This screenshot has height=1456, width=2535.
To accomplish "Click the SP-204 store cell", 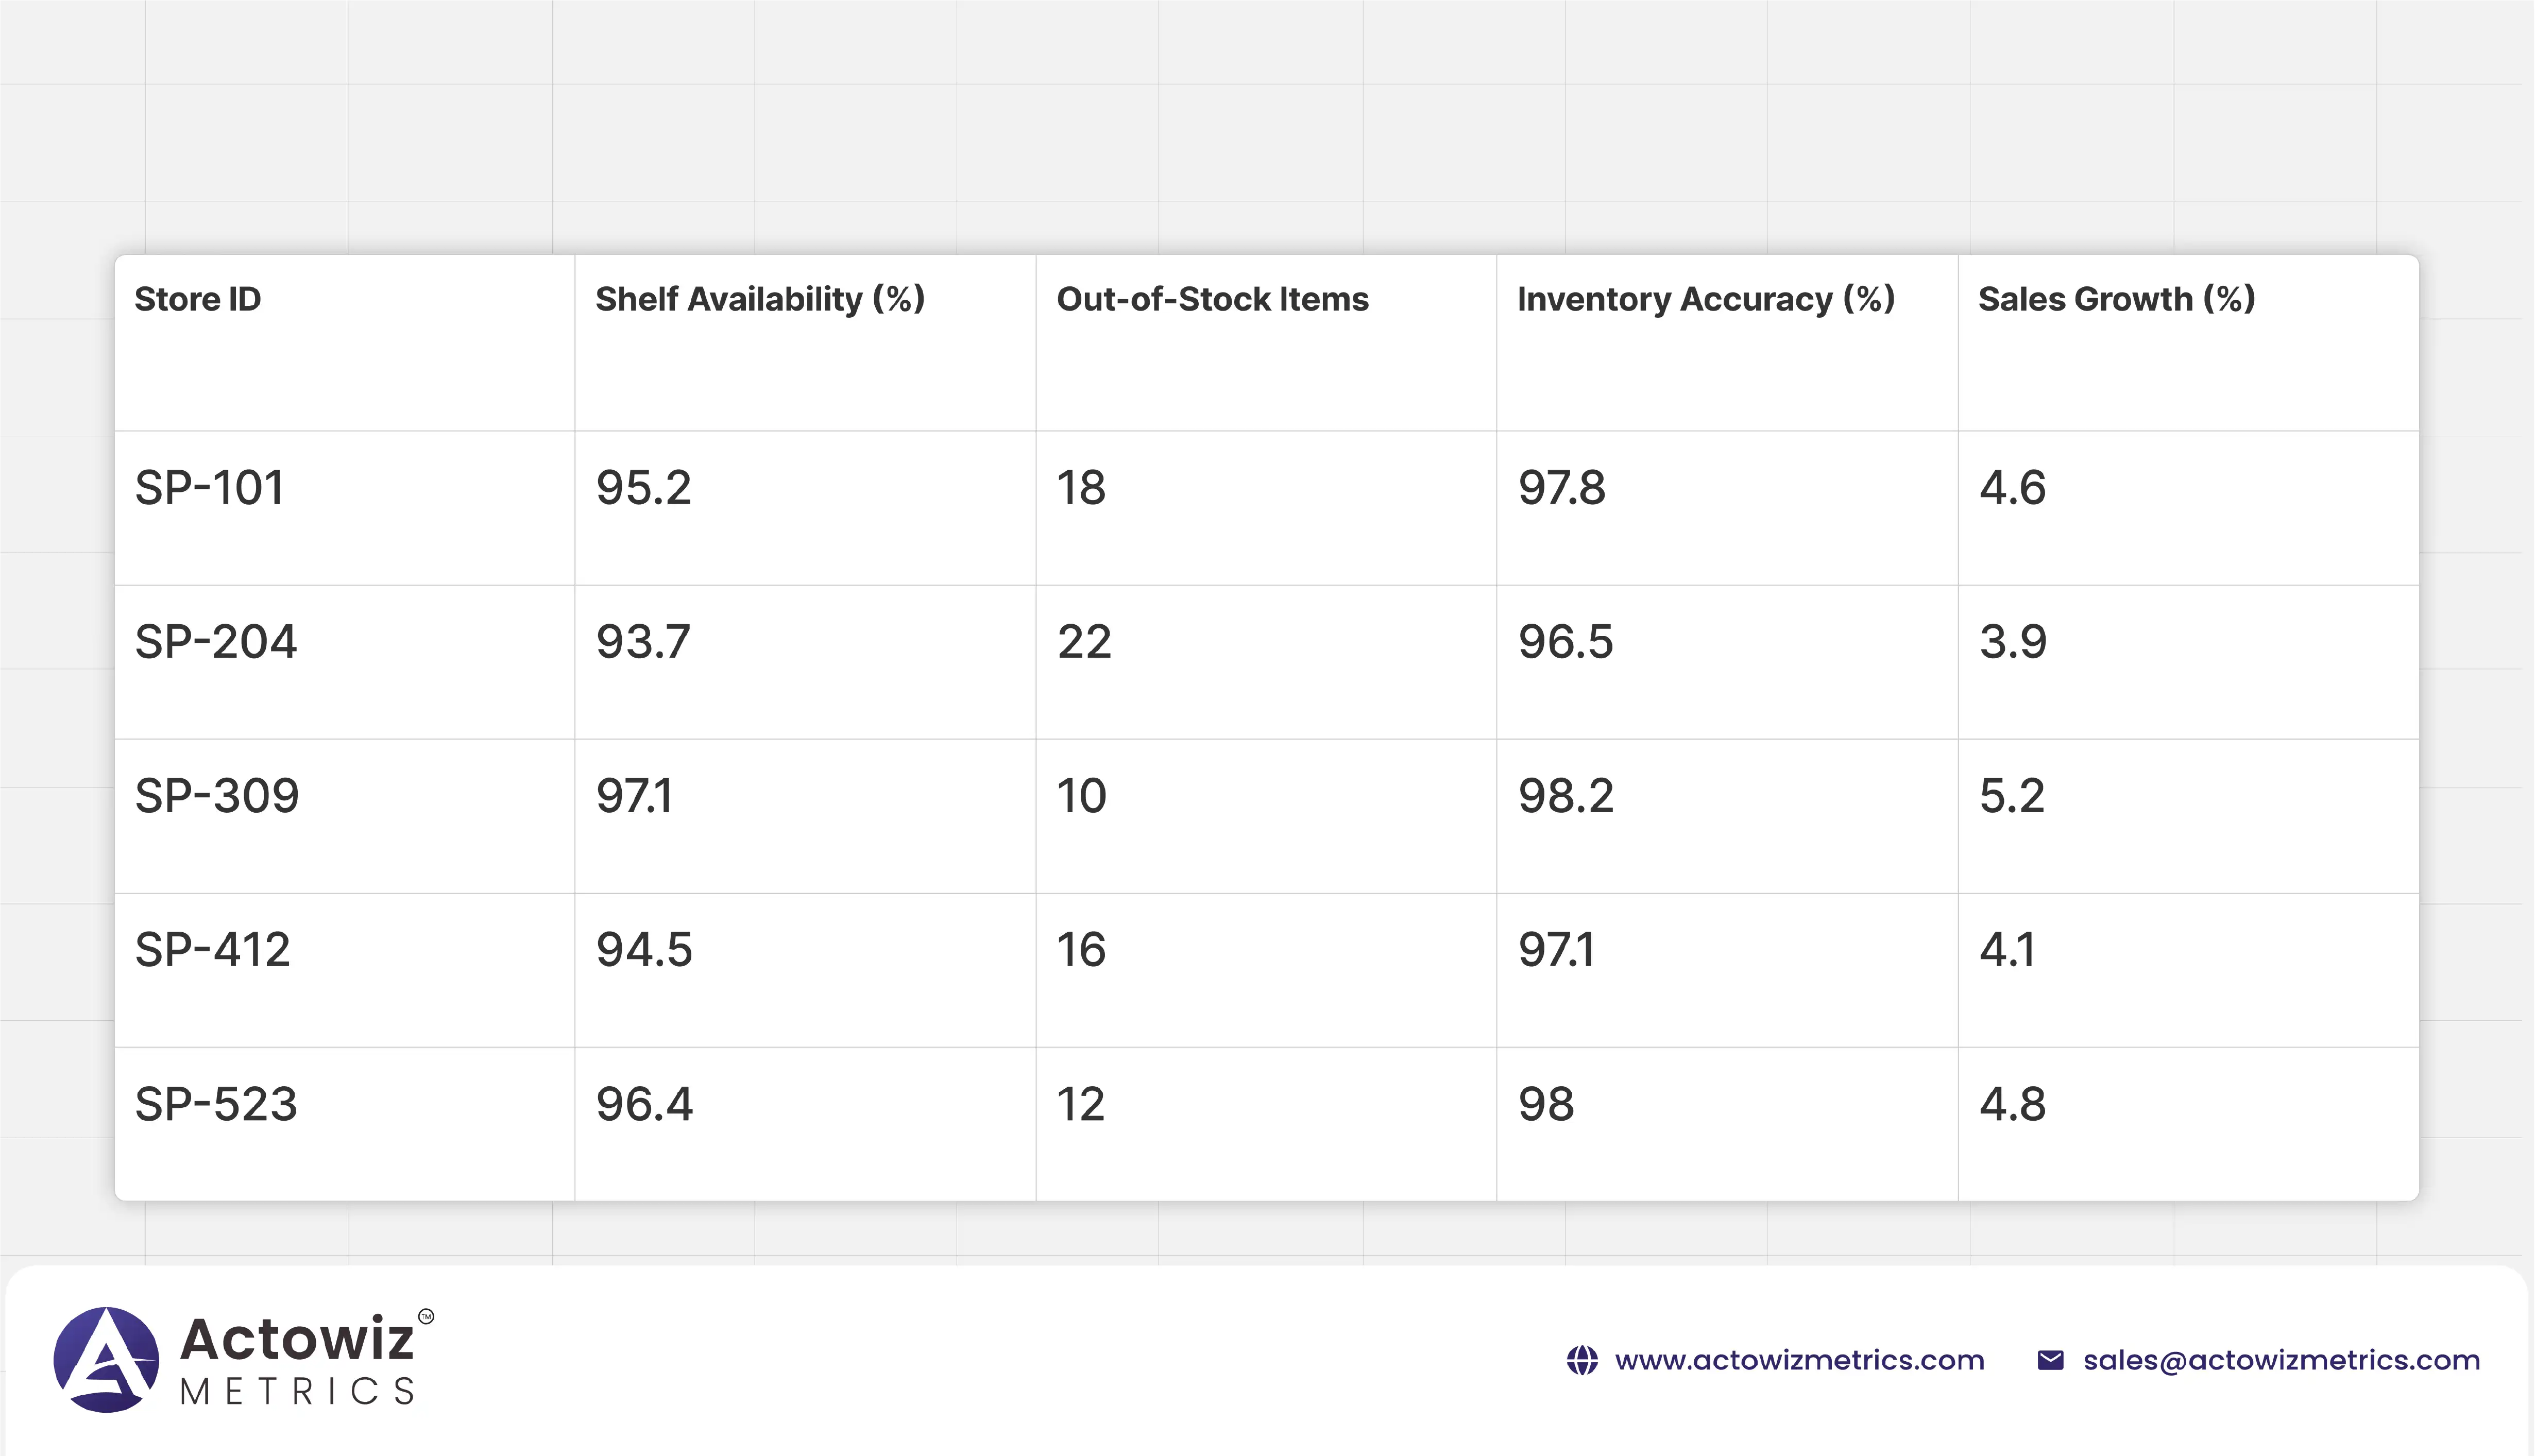I will click(216, 642).
